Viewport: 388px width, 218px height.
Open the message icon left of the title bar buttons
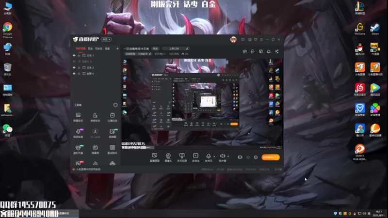[243, 40]
